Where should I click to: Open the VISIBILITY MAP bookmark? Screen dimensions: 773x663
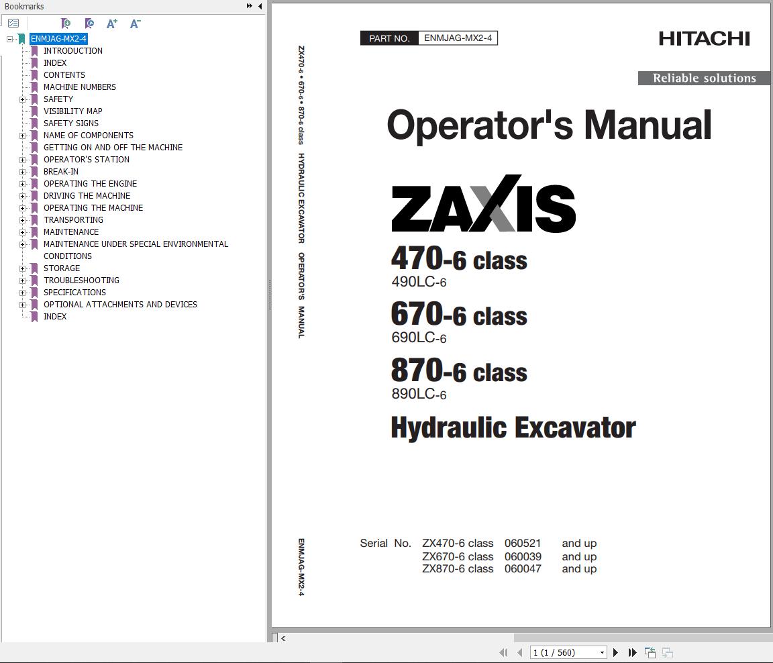[x=73, y=111]
